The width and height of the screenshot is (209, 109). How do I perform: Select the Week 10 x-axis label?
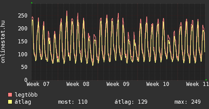[158, 84]
